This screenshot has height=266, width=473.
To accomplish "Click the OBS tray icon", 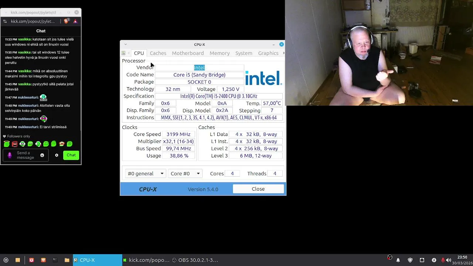I will [389, 258].
